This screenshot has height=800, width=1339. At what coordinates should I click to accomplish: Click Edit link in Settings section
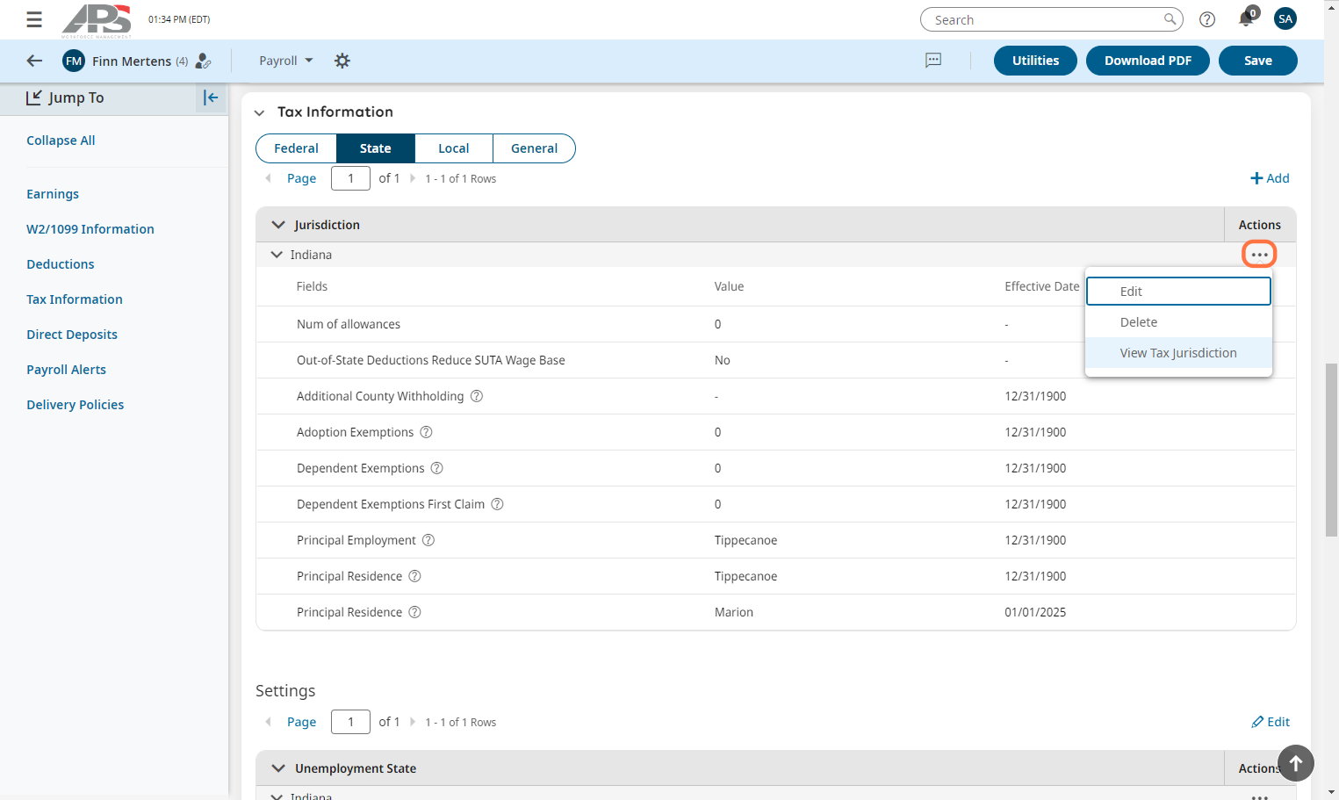(1271, 722)
